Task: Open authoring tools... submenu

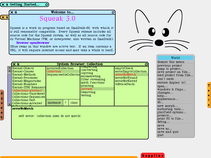Action: 175,109
